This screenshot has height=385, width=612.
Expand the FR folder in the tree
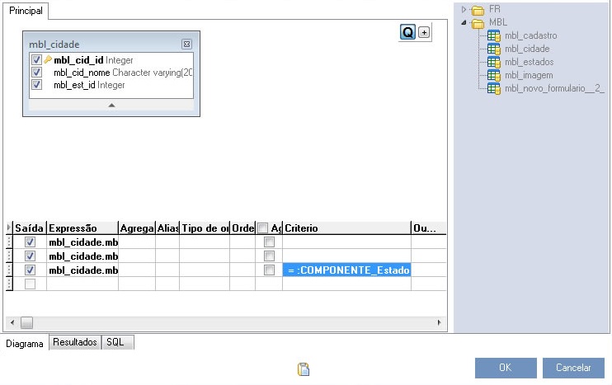pyautogui.click(x=464, y=9)
